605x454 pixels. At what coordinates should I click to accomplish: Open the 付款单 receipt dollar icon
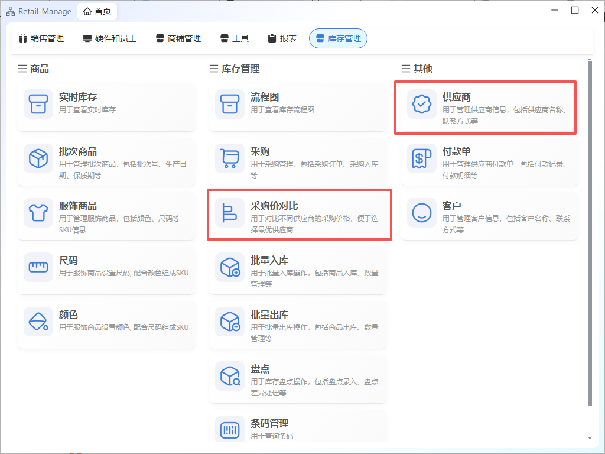[422, 158]
